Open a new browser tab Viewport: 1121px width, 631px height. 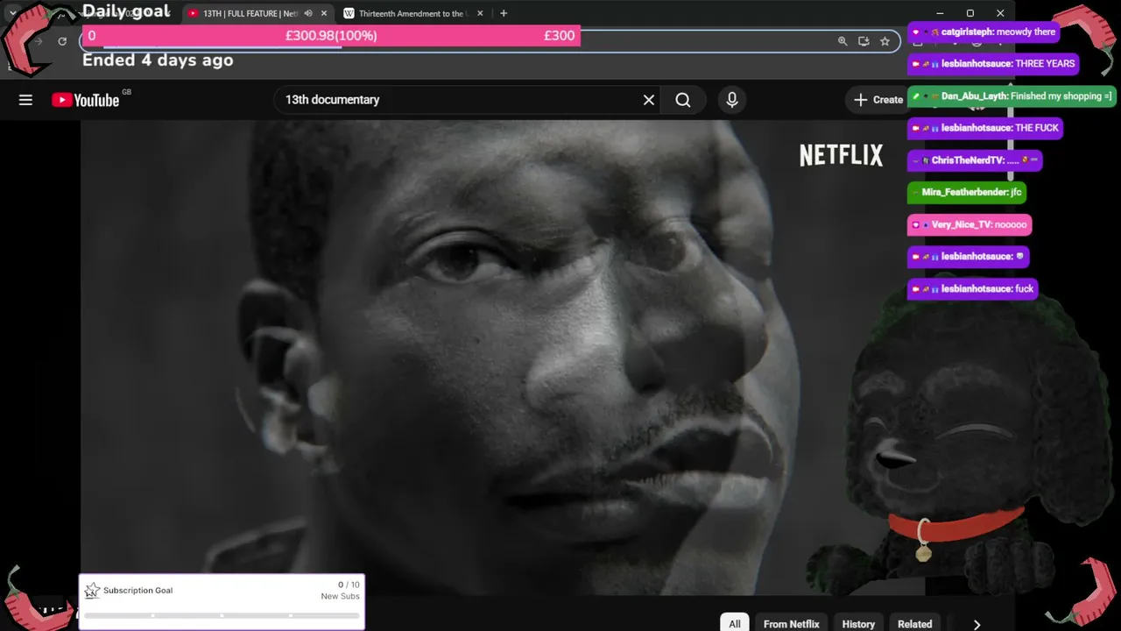[x=504, y=13]
